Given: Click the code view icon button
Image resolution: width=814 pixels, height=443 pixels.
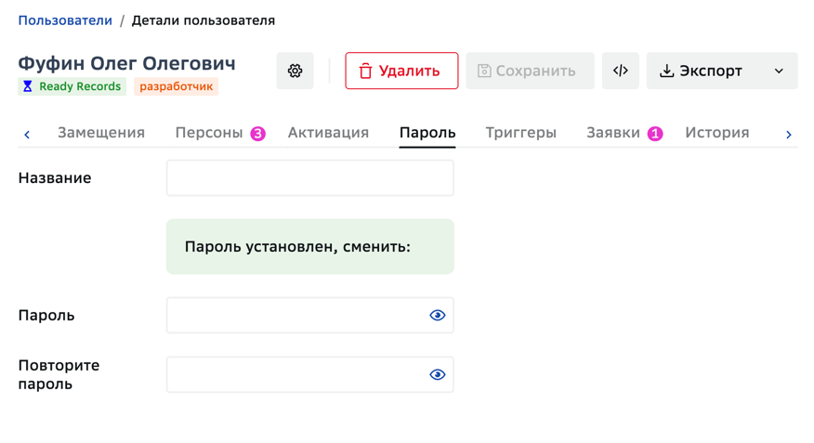Looking at the screenshot, I should point(621,71).
